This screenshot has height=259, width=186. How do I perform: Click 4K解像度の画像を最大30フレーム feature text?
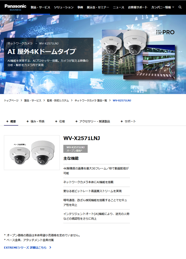[96, 171]
